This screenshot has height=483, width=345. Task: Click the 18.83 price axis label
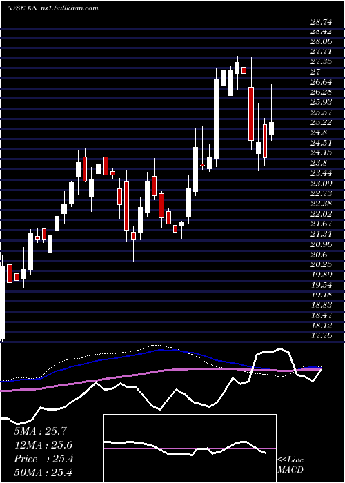[321, 305]
